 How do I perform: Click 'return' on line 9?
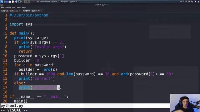[26, 51]
